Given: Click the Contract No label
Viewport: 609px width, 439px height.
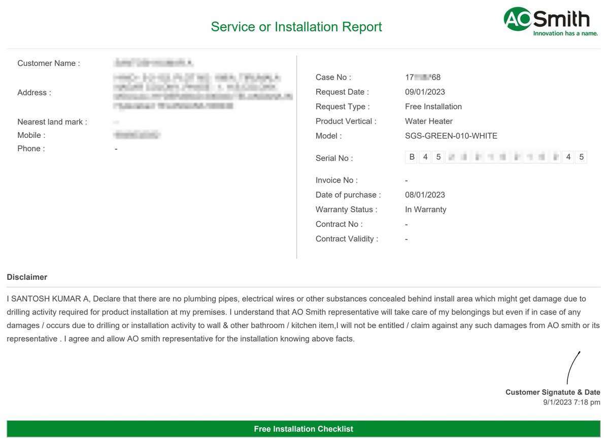Looking at the screenshot, I should tap(339, 225).
